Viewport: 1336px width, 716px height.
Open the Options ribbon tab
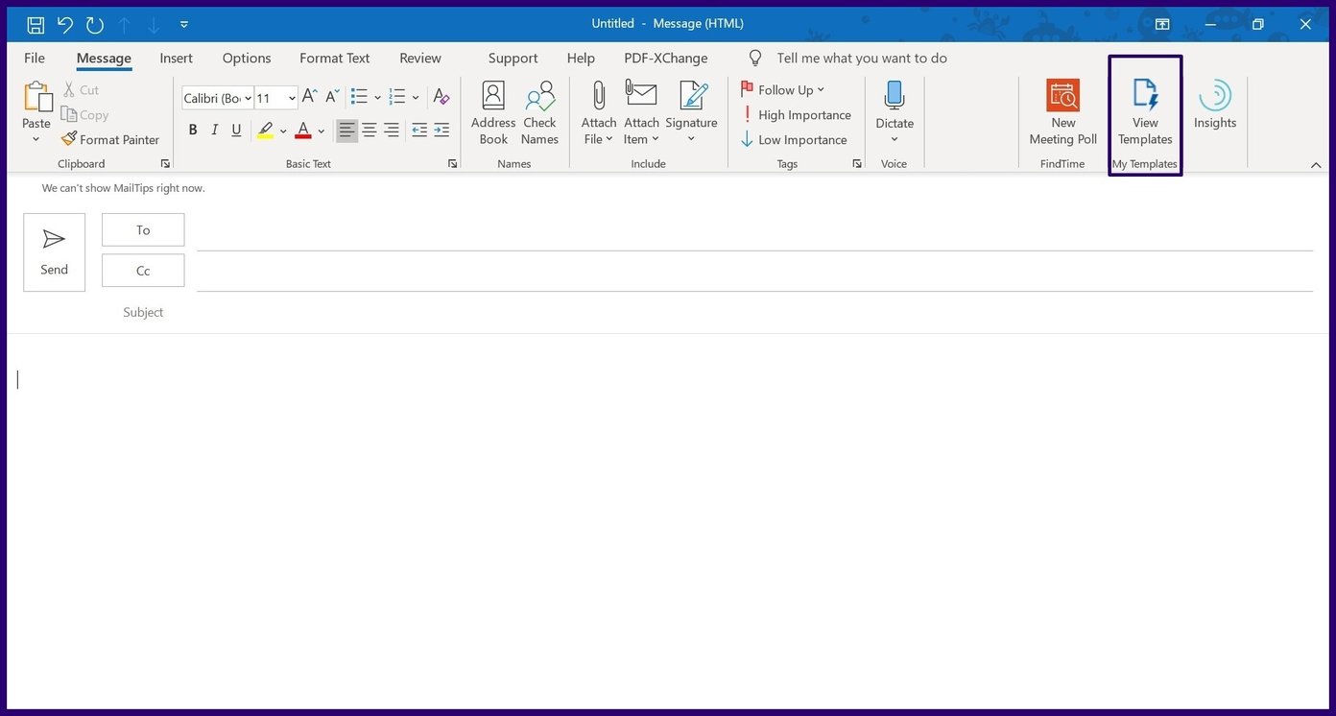pyautogui.click(x=246, y=58)
